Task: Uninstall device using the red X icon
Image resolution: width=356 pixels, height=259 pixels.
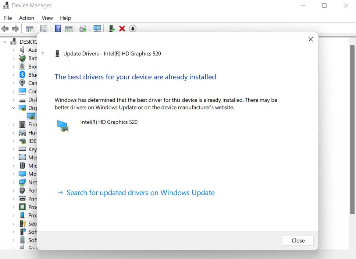Action: (122, 29)
